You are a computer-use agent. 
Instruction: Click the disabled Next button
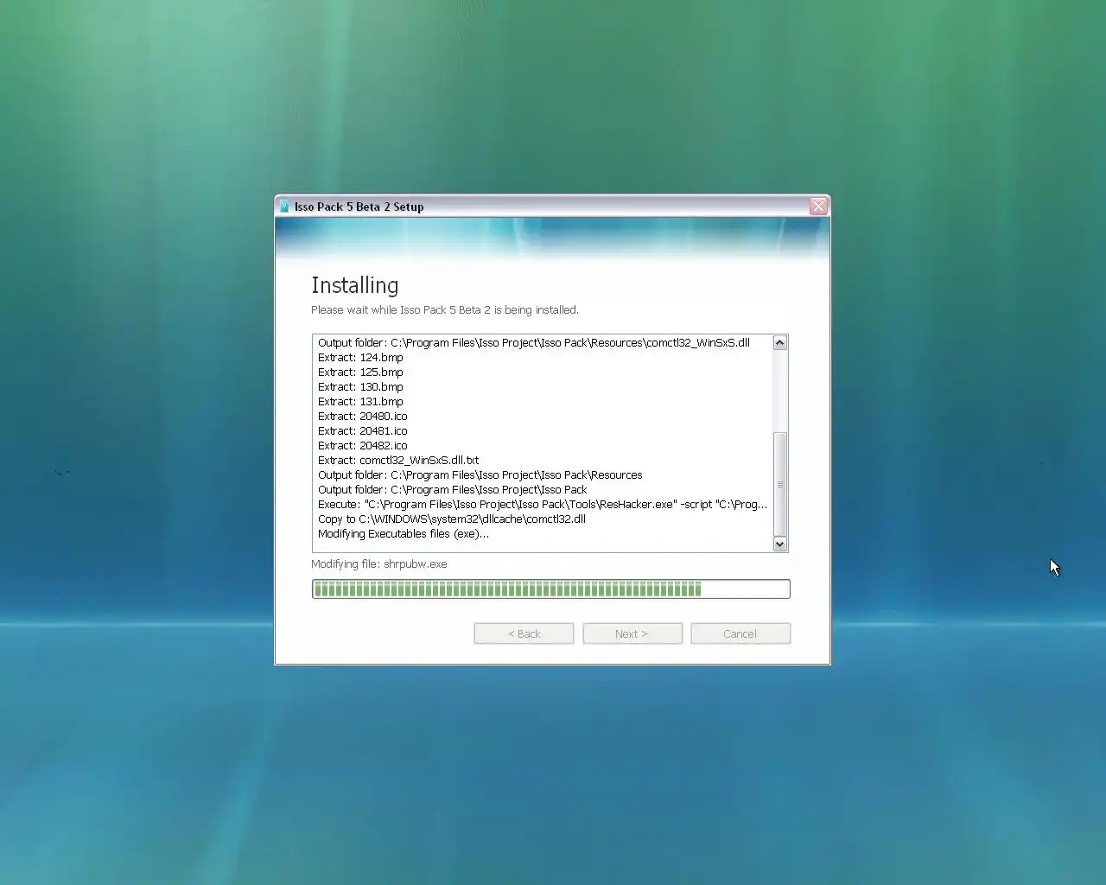pos(632,634)
